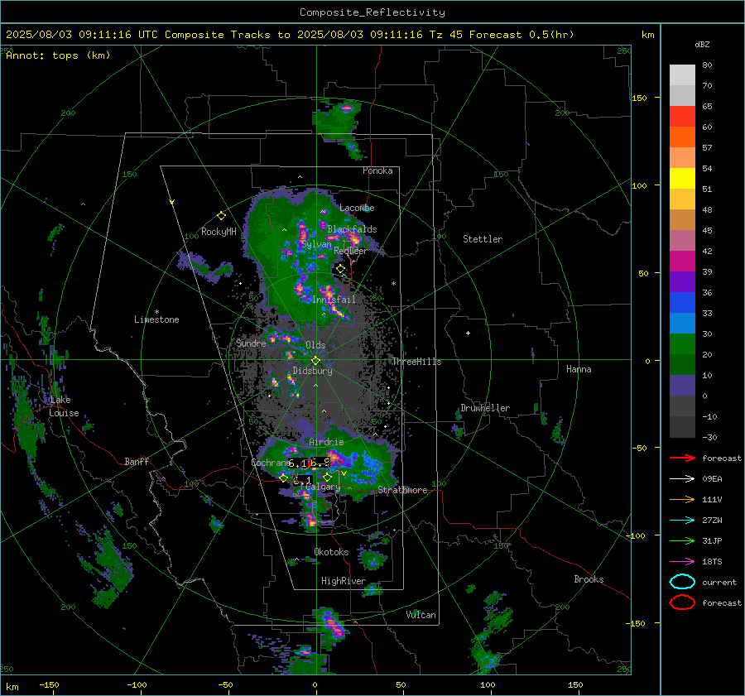Click the Brooks label

coord(589,579)
